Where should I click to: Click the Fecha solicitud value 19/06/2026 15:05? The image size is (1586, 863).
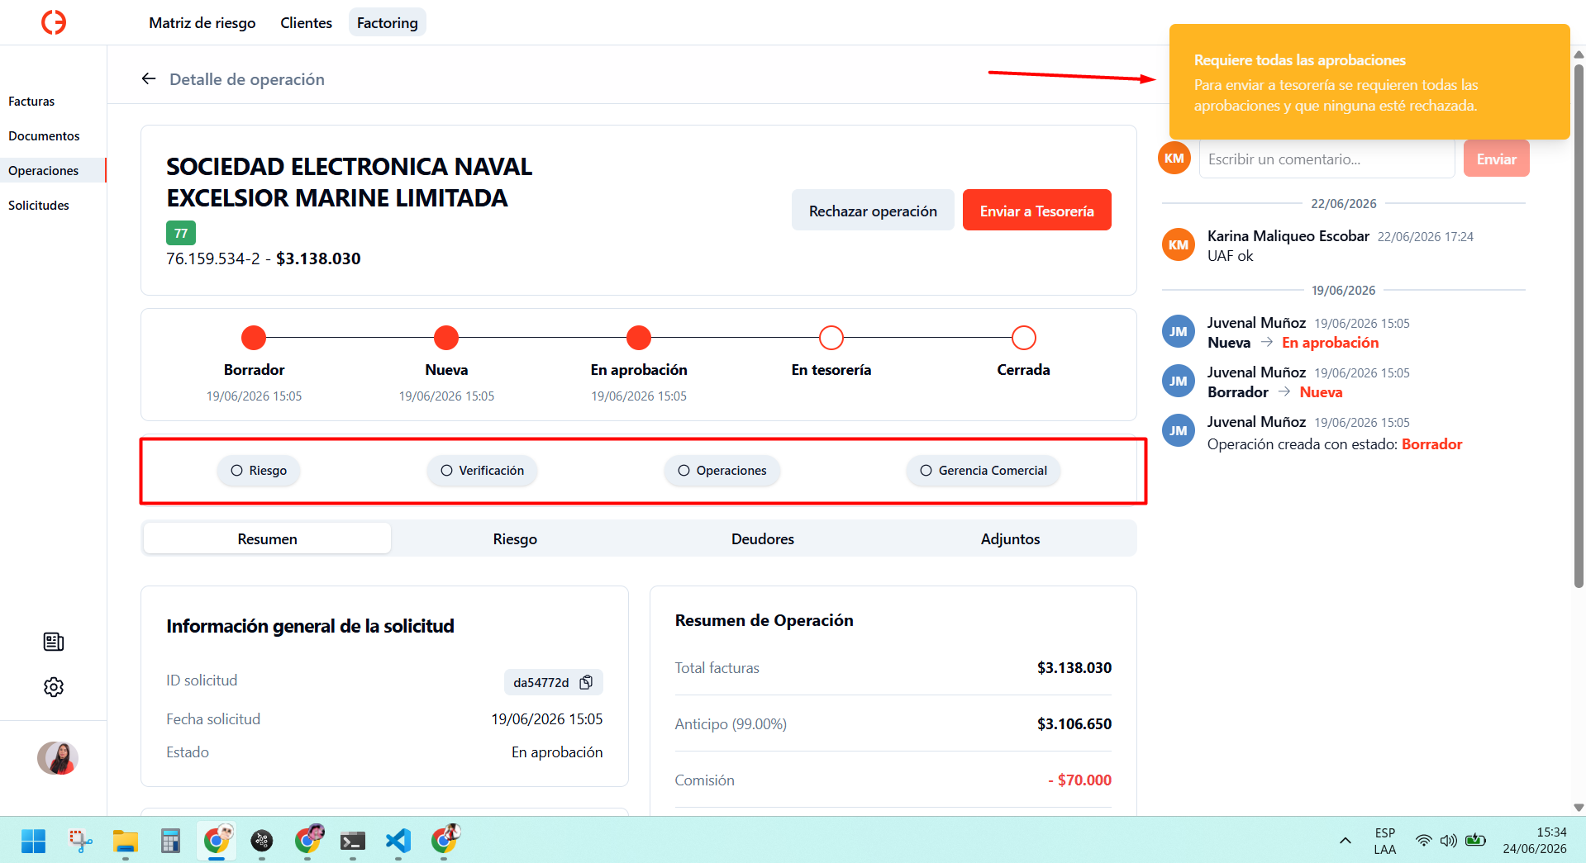(x=547, y=719)
